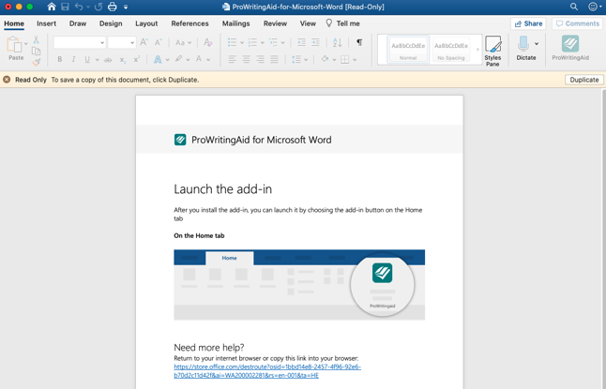Open the Quick Access Toolbar customize arrow

126,7
